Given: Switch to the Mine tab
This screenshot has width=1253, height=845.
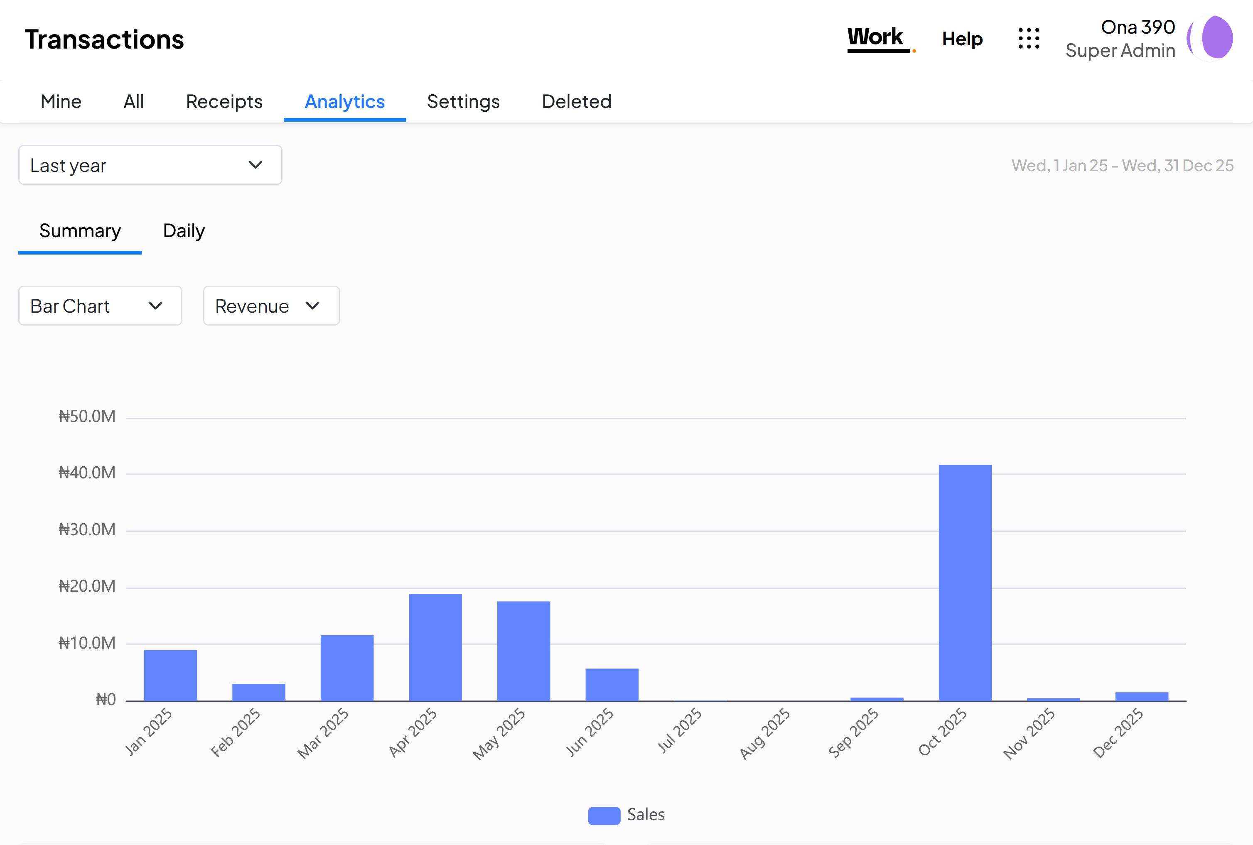Looking at the screenshot, I should (61, 101).
